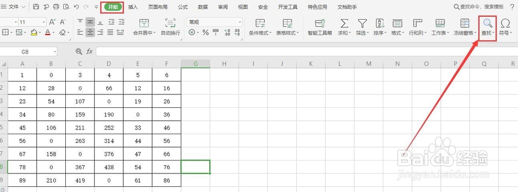This screenshot has width=518, height=192.
Task: Select the cell containing 419
Action: tap(80, 181)
